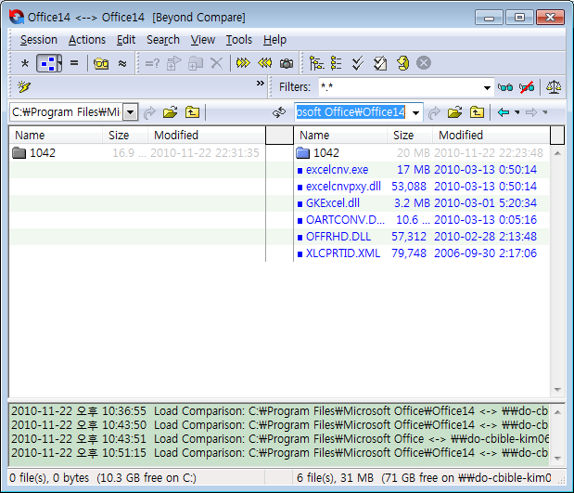574x493 pixels.
Task: Open the right path history dropdown
Action: [x=415, y=112]
